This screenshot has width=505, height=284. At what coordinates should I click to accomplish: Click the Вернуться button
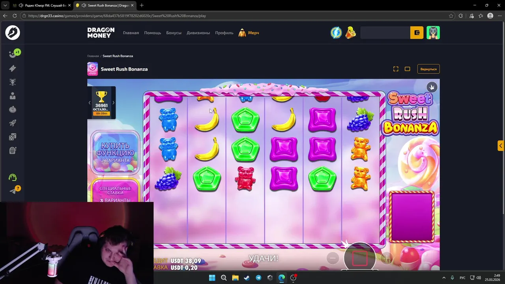428,69
